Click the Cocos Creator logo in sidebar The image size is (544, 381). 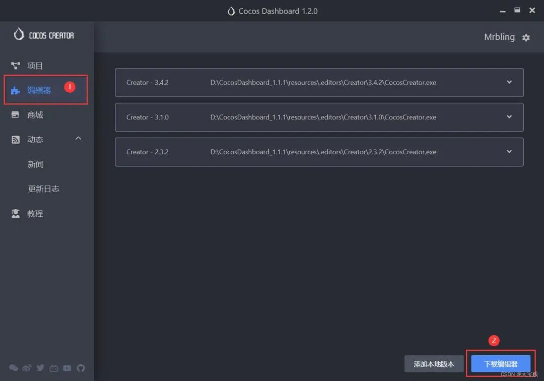tap(44, 35)
